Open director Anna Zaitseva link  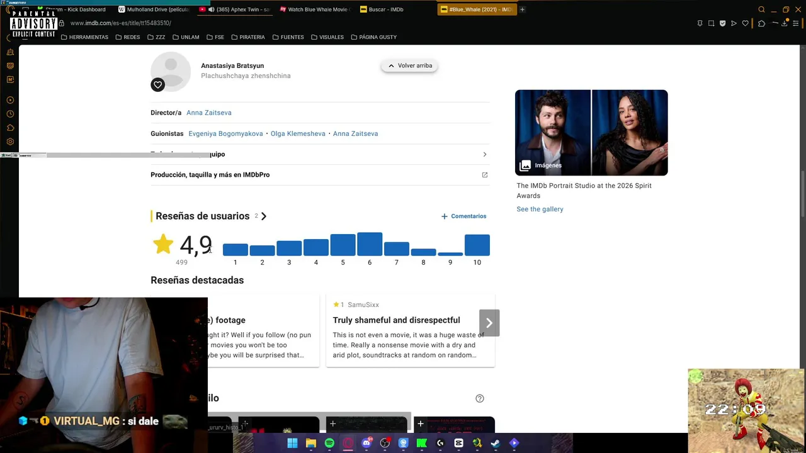(x=209, y=113)
